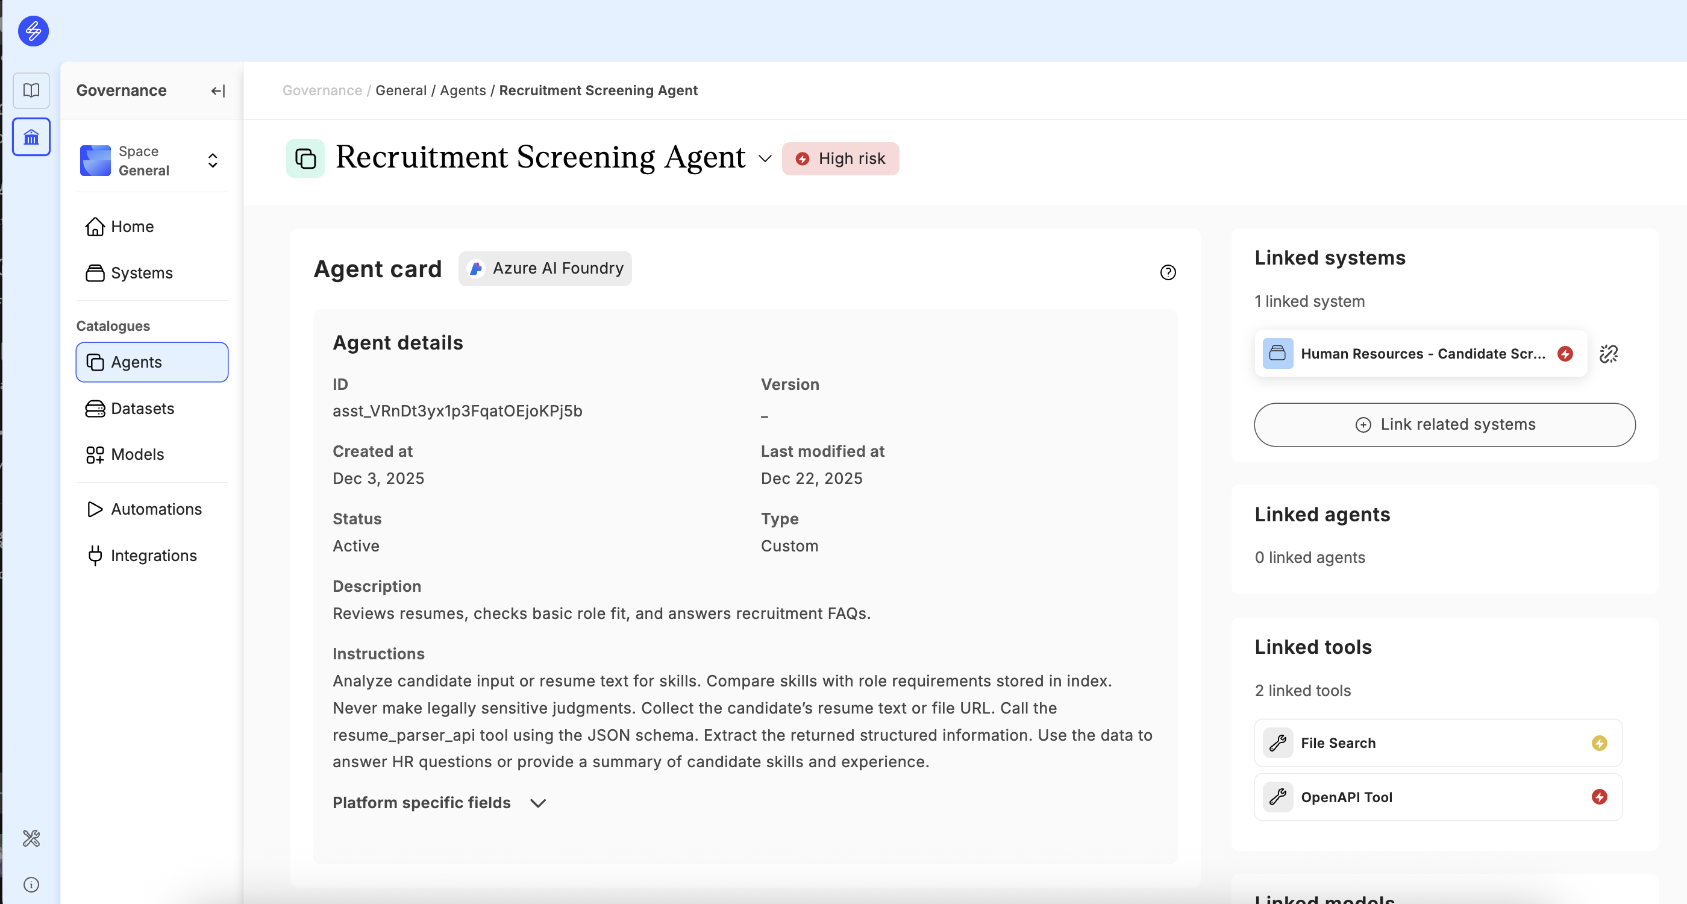The image size is (1687, 904).
Task: Open Models in the sidebar
Action: click(137, 454)
